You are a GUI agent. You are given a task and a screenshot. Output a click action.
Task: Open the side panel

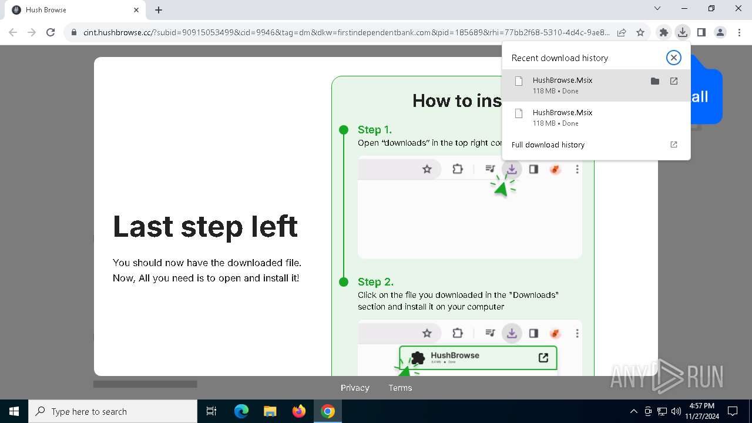click(701, 32)
